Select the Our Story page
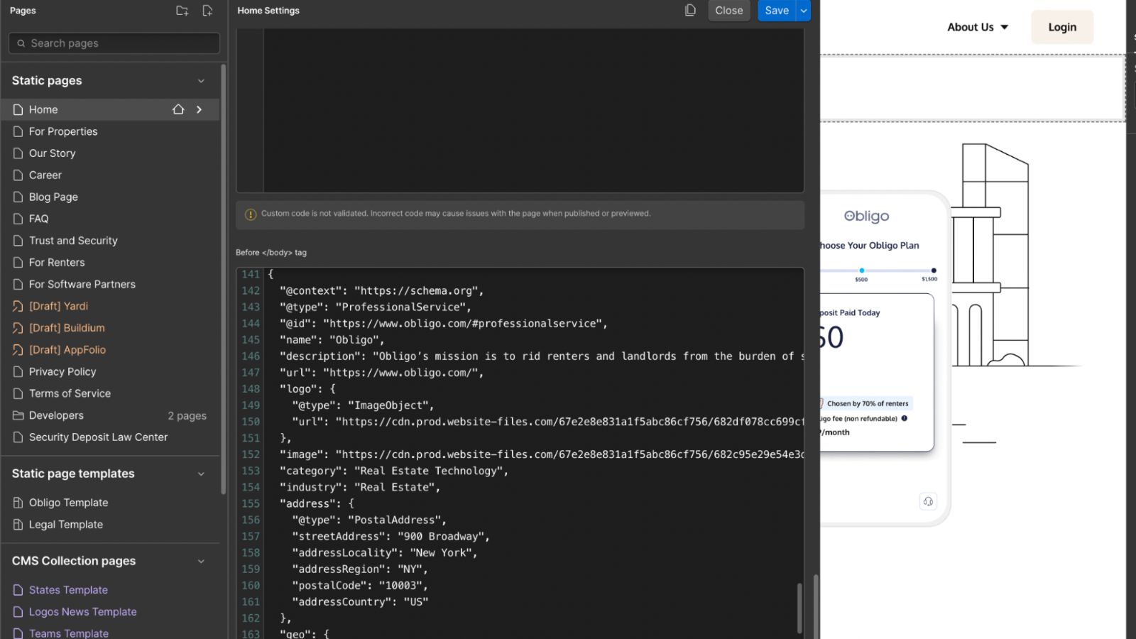Screen dimensions: 1136x639 click(x=110, y=153)
